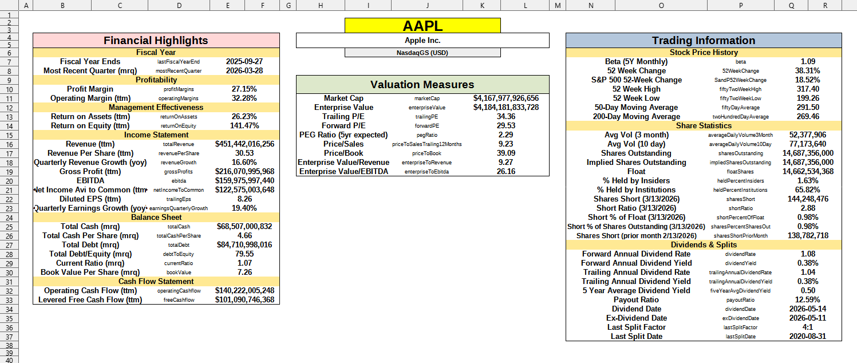The image size is (857, 363).
Task: Click the Forward P/E value 29.53
Action: tap(505, 125)
